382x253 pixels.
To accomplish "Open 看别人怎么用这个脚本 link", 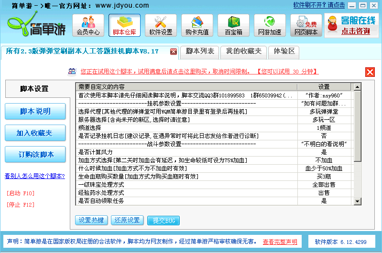I will (x=35, y=176).
